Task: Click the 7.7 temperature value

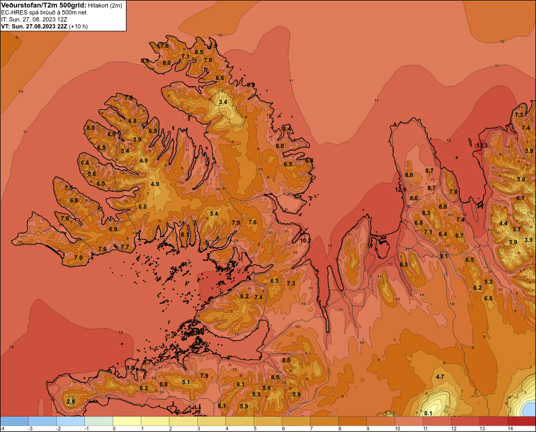Action: click(x=125, y=247)
